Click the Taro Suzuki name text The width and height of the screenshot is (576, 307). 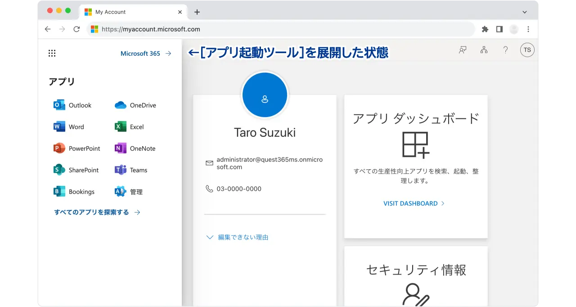pos(265,132)
